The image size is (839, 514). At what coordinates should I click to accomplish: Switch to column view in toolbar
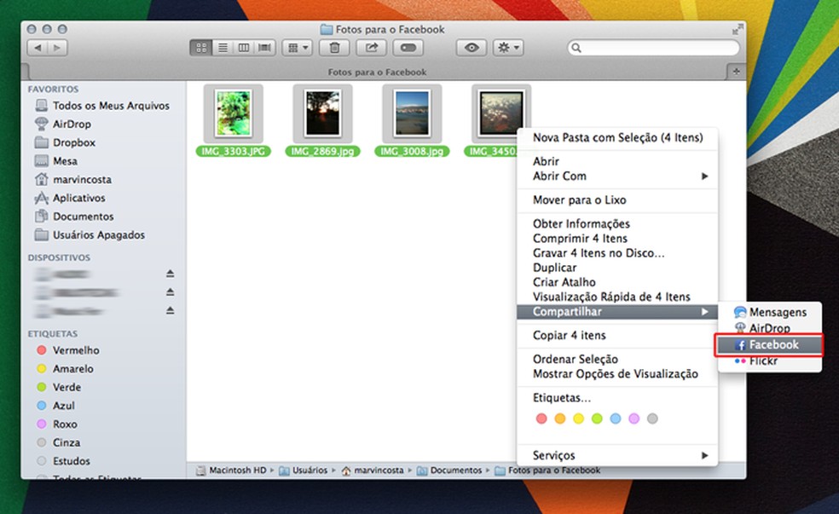[x=244, y=48]
